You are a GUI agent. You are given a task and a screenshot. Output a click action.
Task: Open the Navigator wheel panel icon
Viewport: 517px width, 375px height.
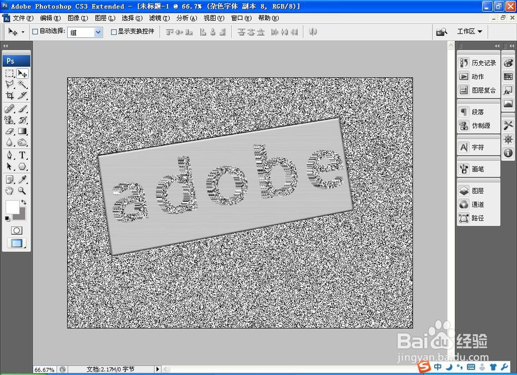[x=508, y=139]
